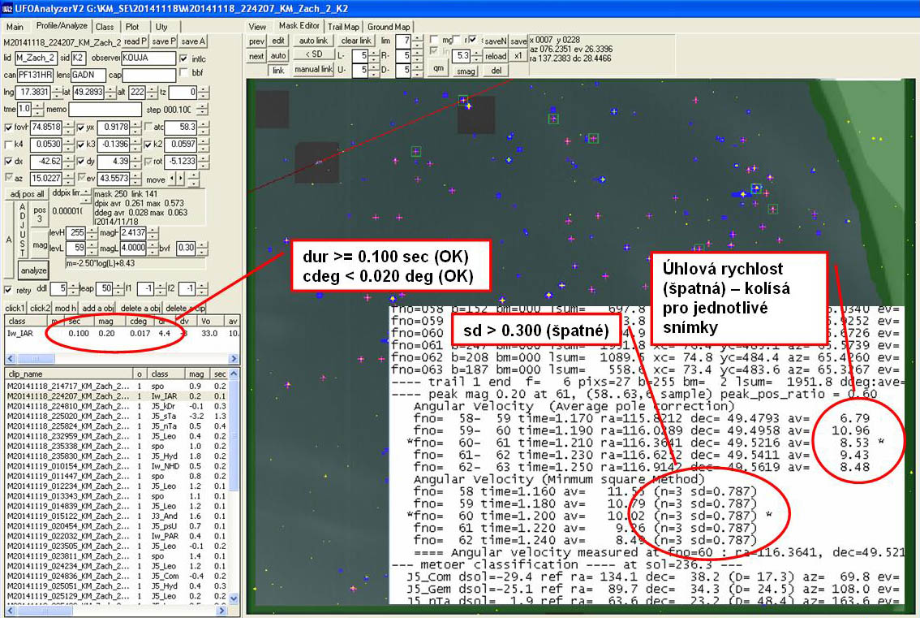Viewport: 920px width, 618px height.
Task: Click the step value spinner
Action: (202, 110)
